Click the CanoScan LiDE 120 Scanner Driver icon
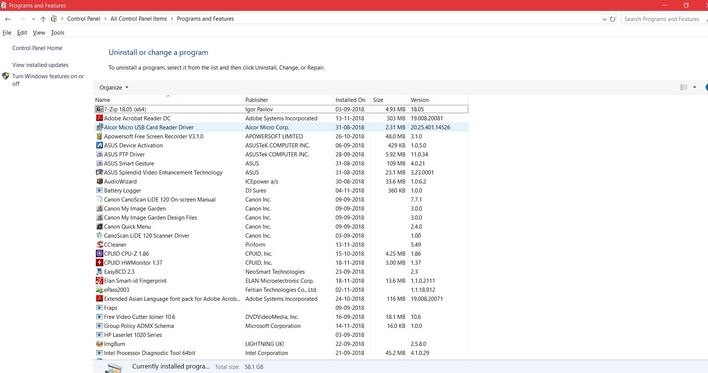 pyautogui.click(x=100, y=235)
